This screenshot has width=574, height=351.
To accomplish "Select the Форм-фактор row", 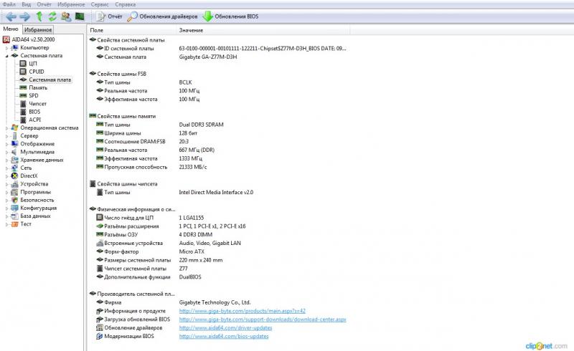I will (x=150, y=251).
